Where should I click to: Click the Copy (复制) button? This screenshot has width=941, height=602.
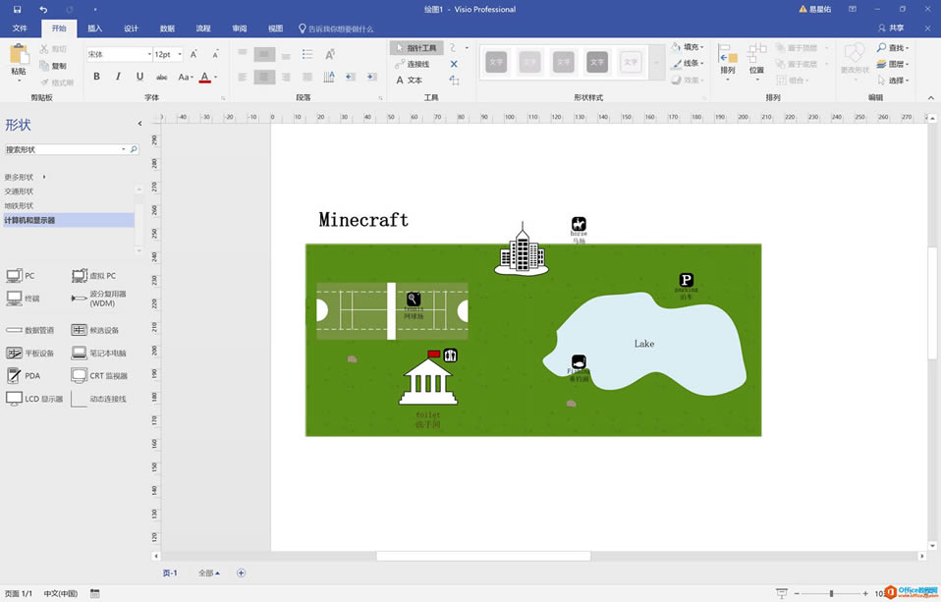[x=53, y=66]
